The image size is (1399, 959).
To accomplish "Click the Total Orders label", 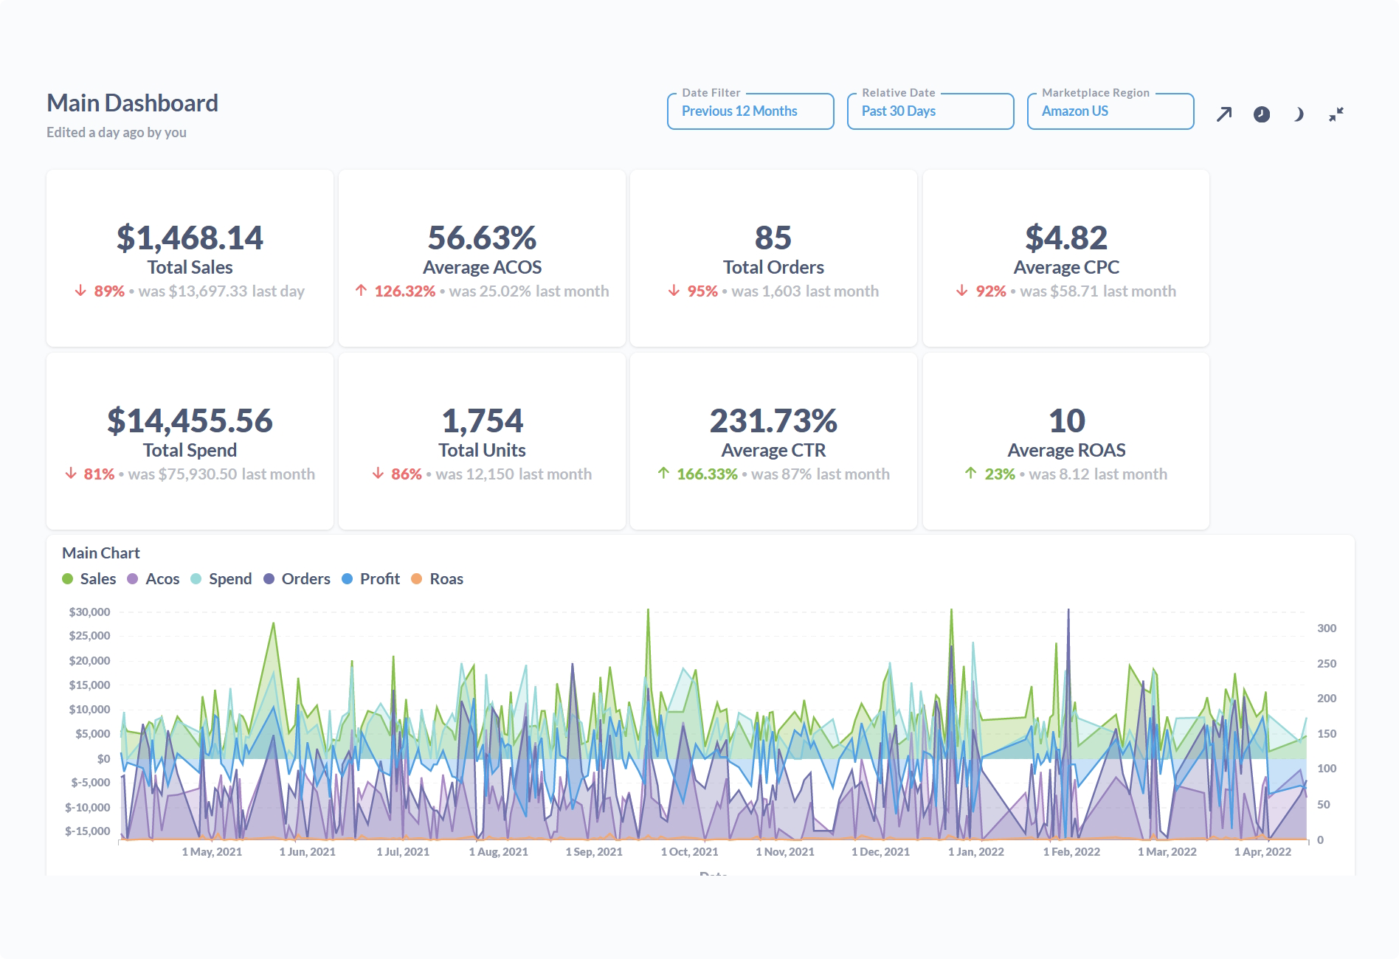I will [x=773, y=267].
